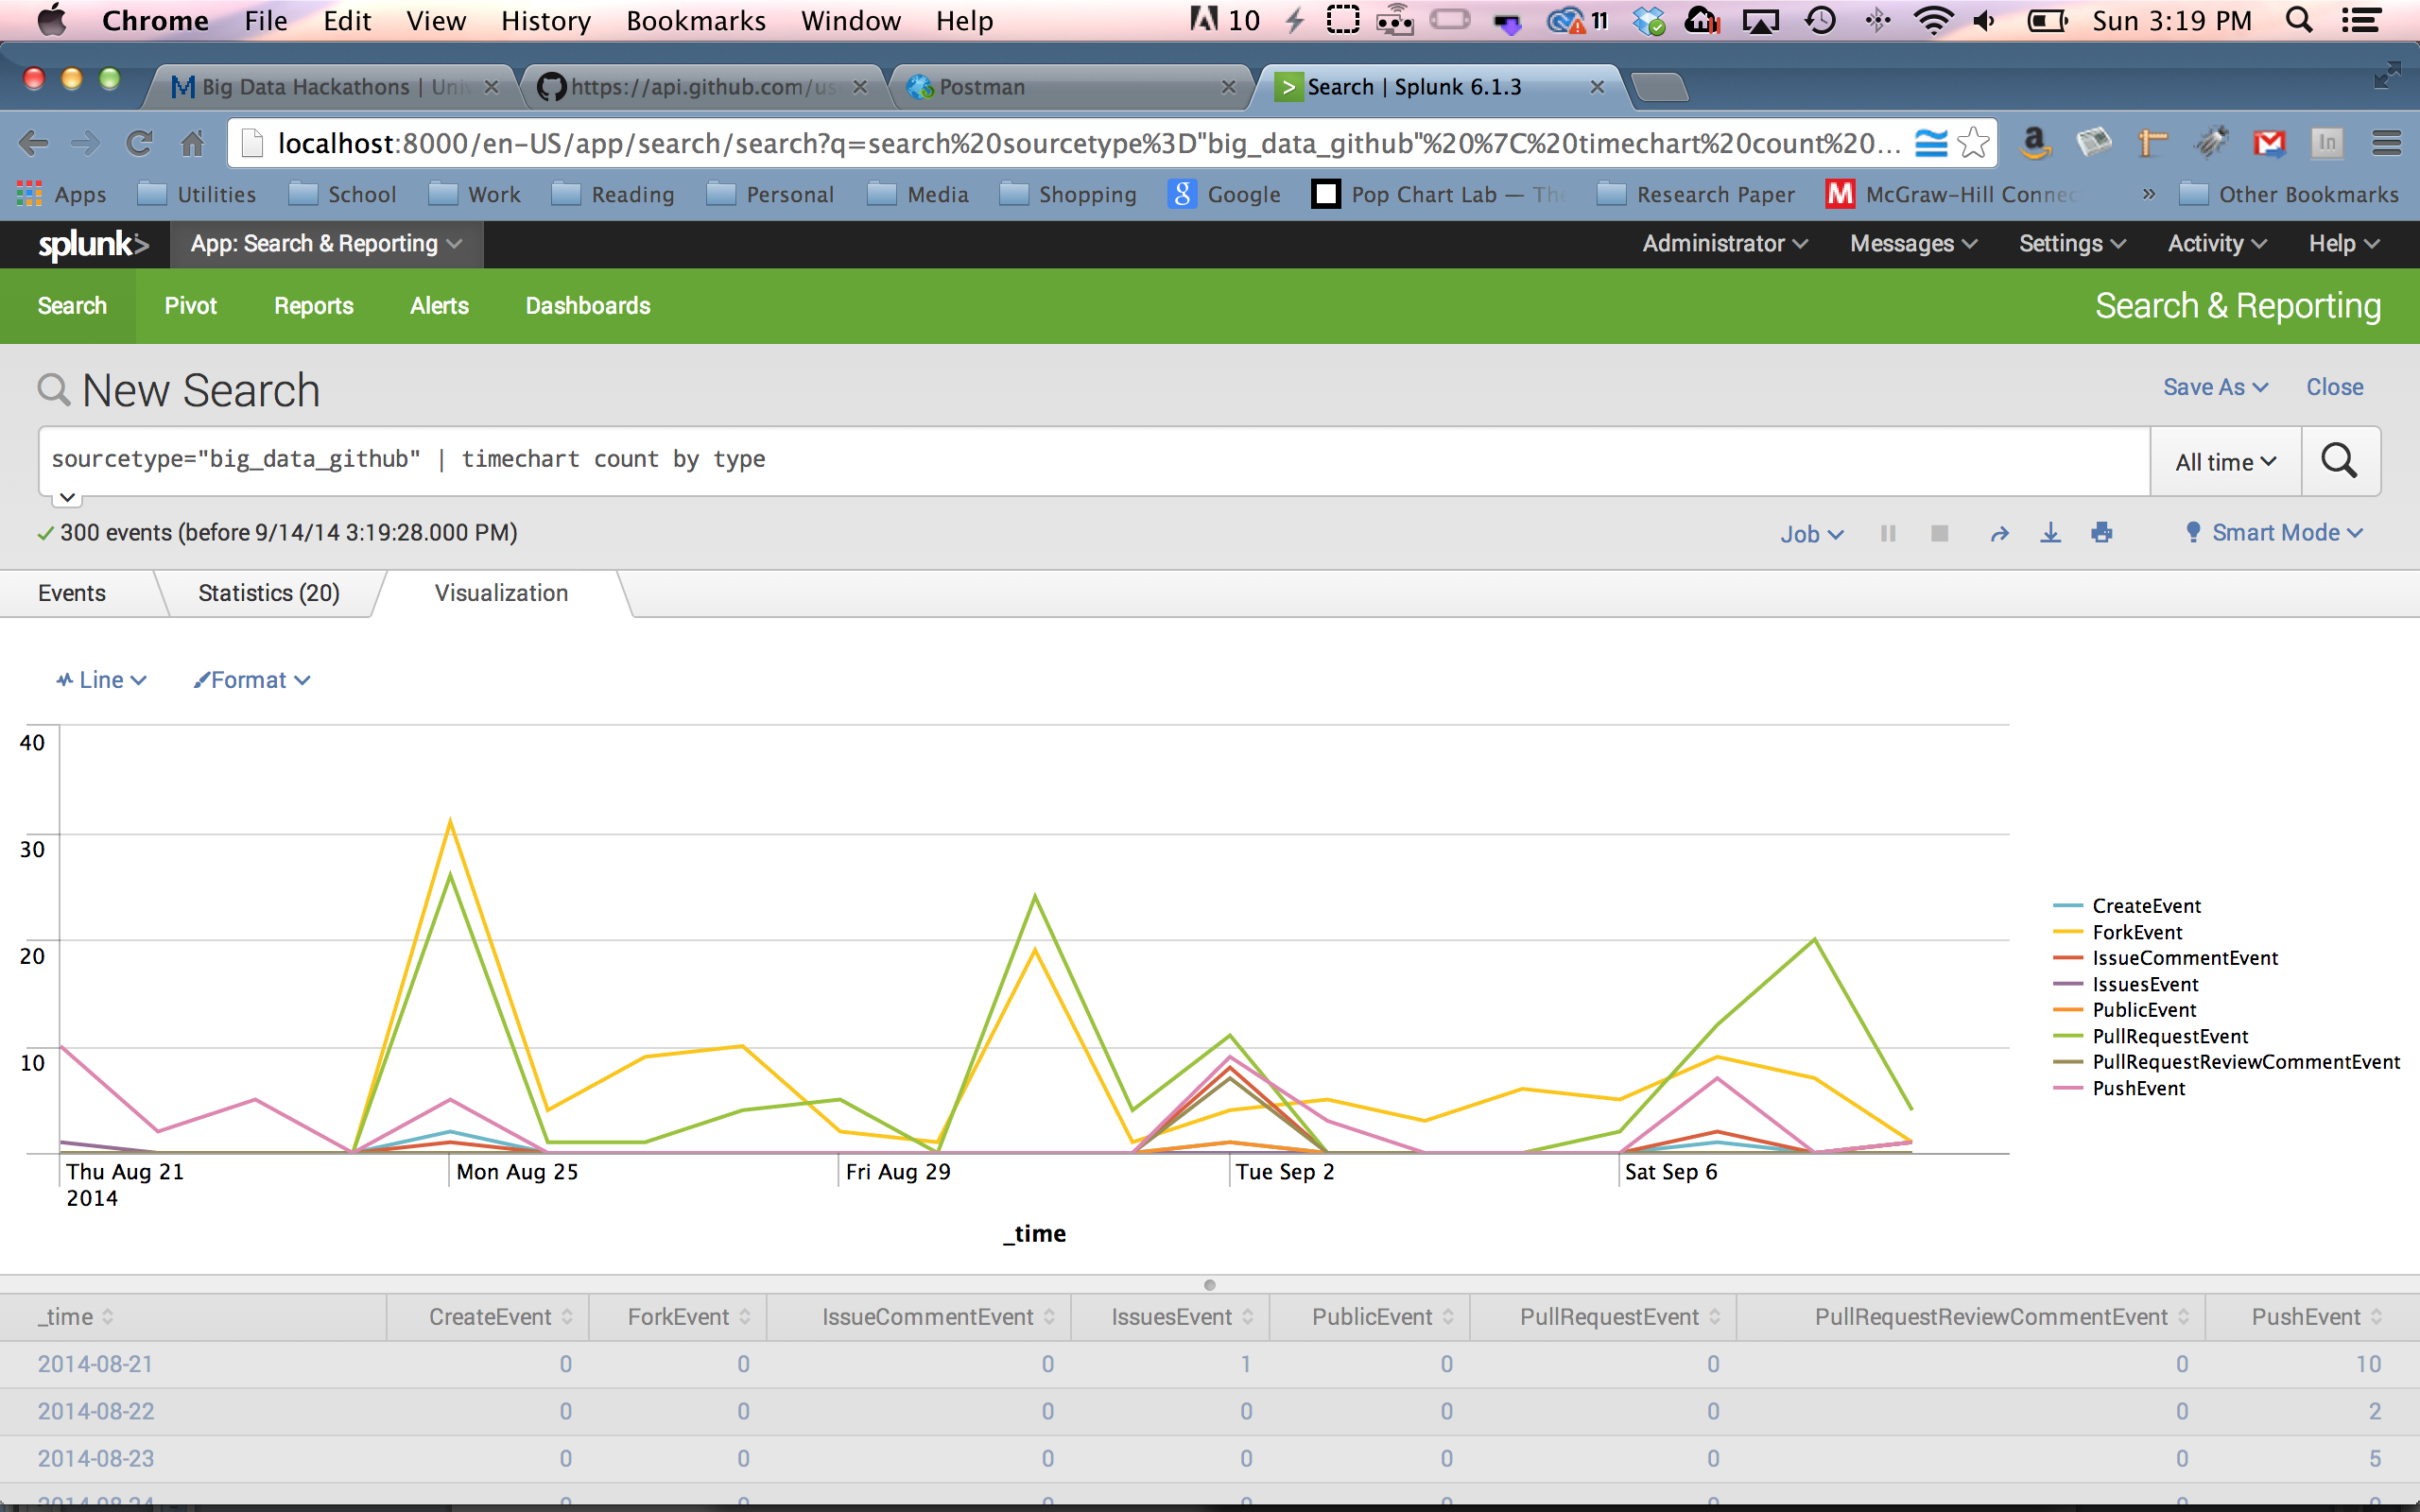Screen dimensions: 2420x1512
Task: Toggle PushEvent series in chart legend
Action: (2137, 1088)
